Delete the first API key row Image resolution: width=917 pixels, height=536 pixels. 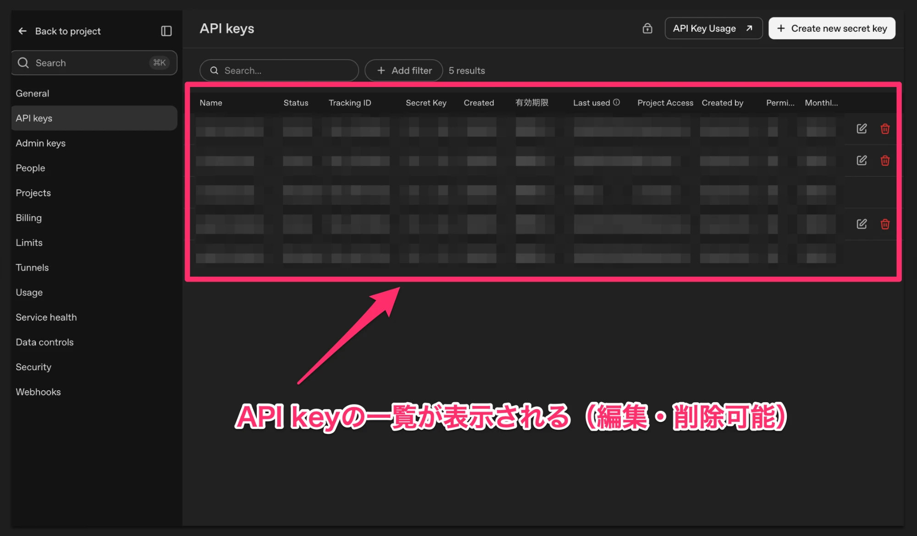(x=885, y=129)
